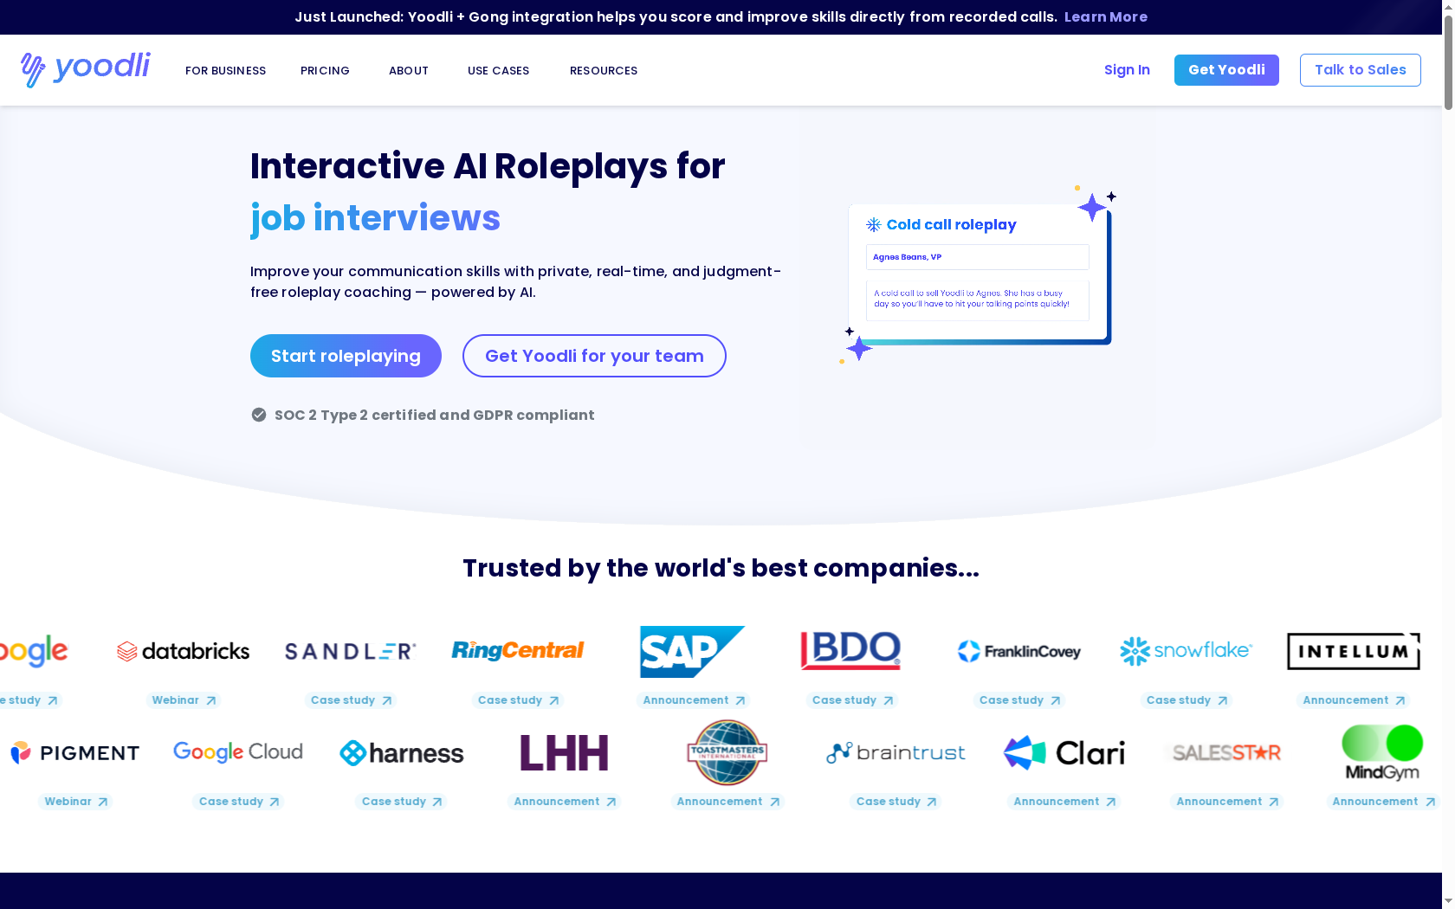Click the RingCentral logo
1455x909 pixels.
click(x=517, y=651)
